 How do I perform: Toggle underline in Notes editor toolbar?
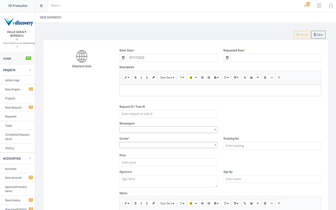[147, 203]
